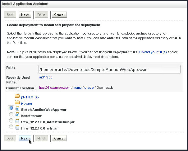
Task: Click the benefits.war archive icon
Action: (x=17, y=115)
